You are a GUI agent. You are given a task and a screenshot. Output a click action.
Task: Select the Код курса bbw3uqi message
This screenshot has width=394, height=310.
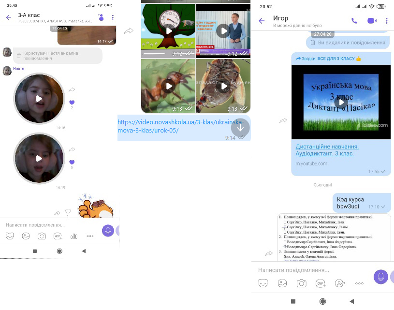click(x=362, y=203)
